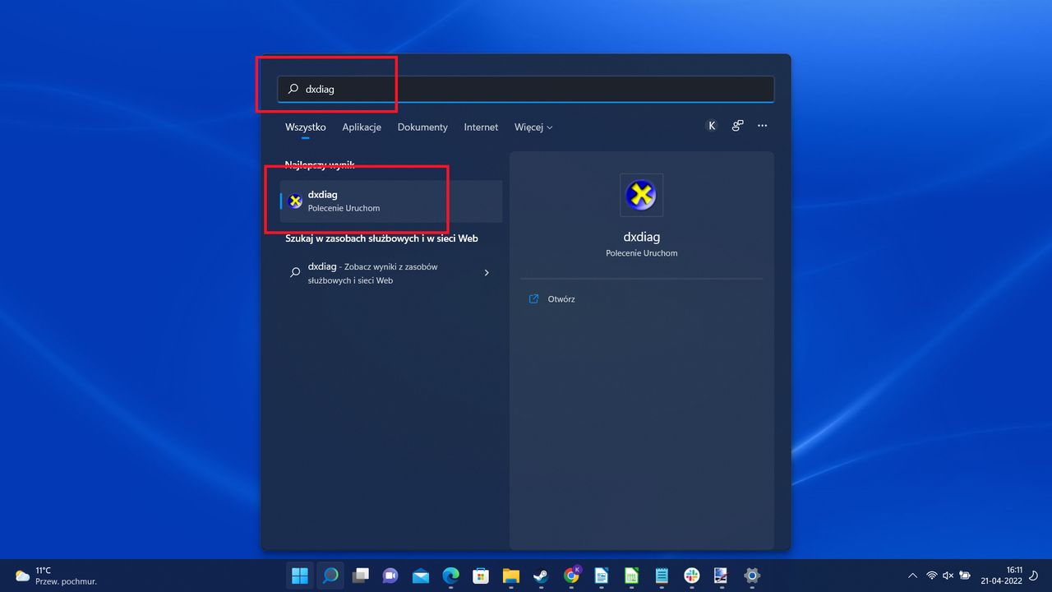The width and height of the screenshot is (1052, 592).
Task: Click the K account profile icon
Action: pyautogui.click(x=712, y=125)
